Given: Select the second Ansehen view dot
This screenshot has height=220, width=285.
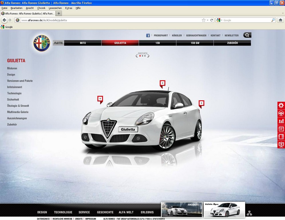Looking at the screenshot, I should 142,56.
